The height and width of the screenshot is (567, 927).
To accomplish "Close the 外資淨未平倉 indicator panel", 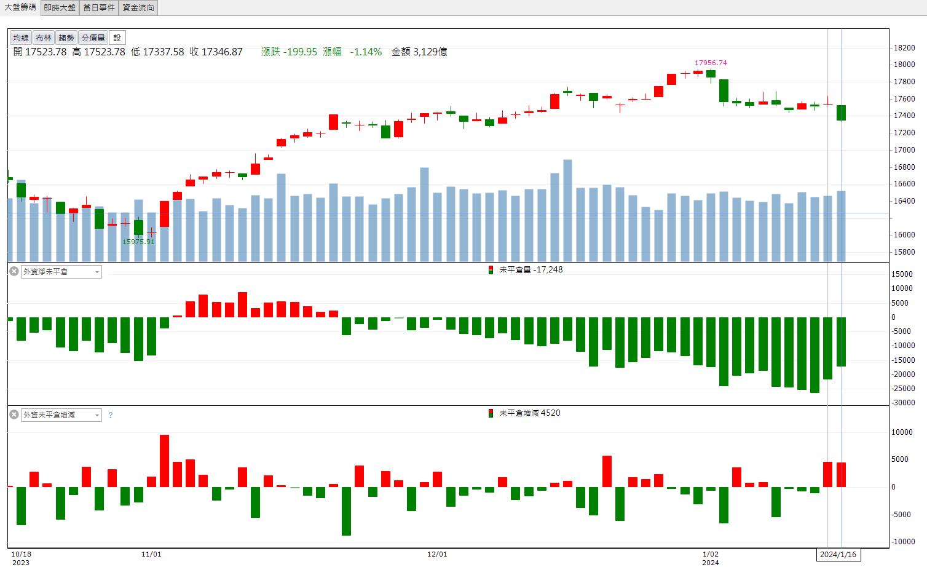I will click(14, 271).
